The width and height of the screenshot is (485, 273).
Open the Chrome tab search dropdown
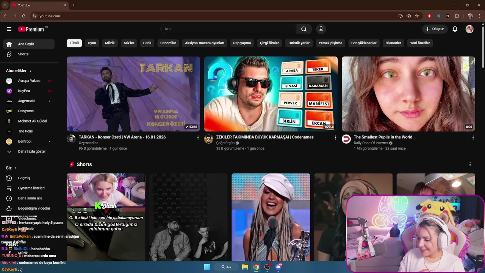(5, 5)
